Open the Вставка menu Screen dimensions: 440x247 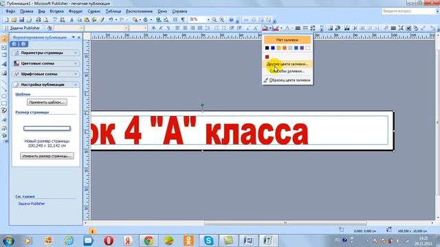(56, 11)
